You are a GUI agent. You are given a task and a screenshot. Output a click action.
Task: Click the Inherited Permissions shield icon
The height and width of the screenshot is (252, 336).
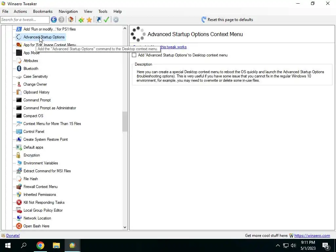pos(19,195)
